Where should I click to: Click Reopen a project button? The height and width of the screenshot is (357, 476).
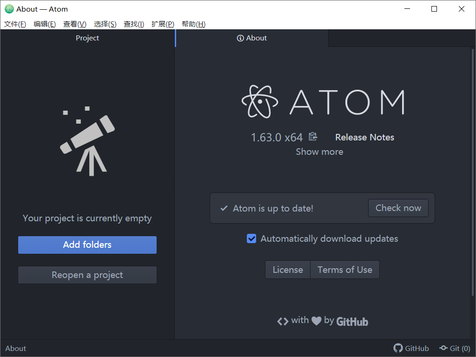87,275
